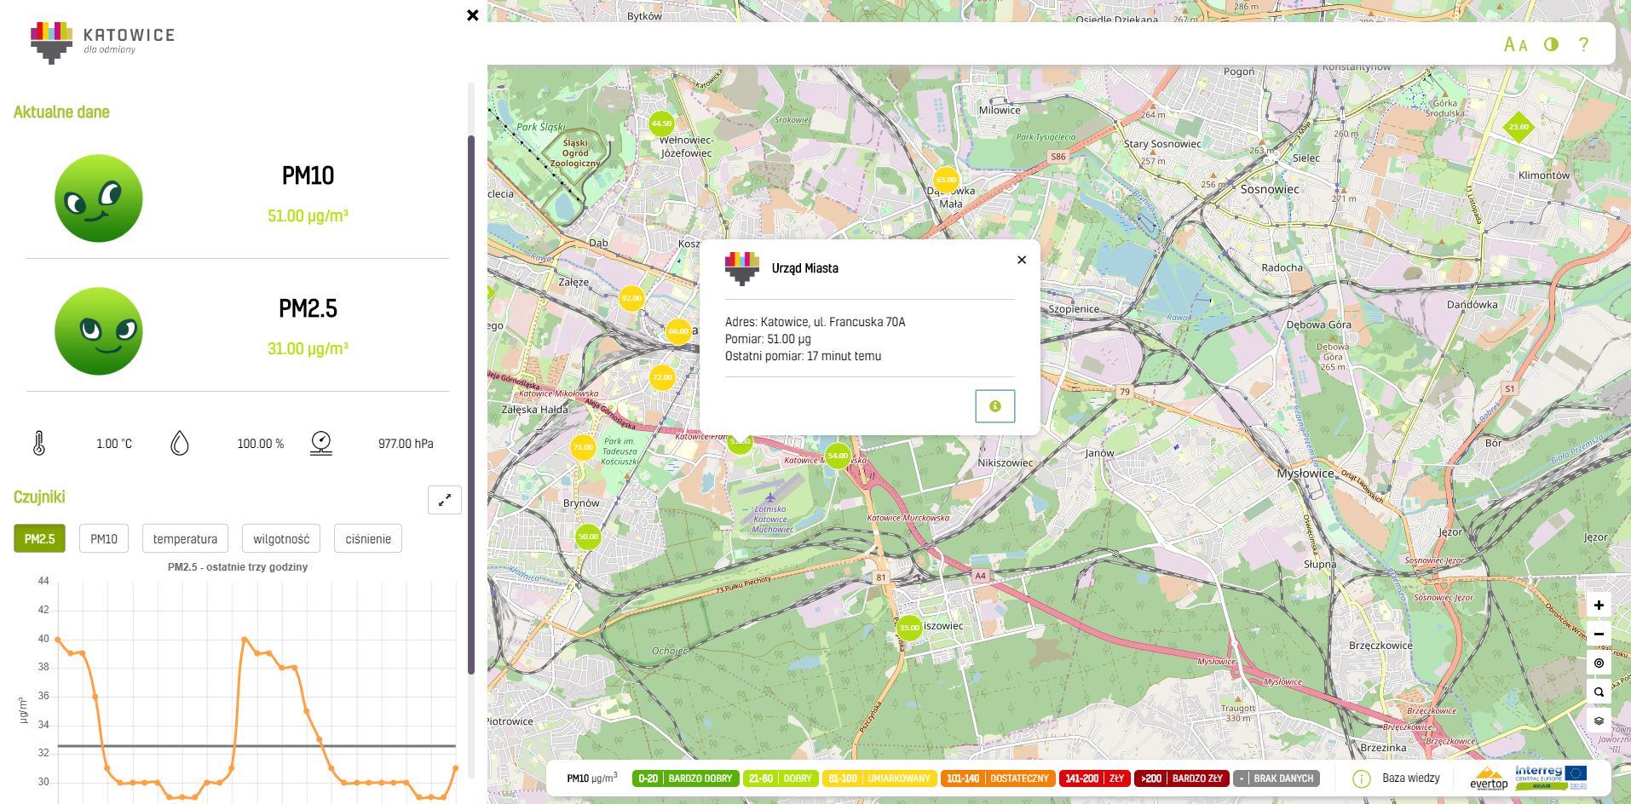Show the wilgotność chart
This screenshot has height=804, width=1631.
[281, 539]
